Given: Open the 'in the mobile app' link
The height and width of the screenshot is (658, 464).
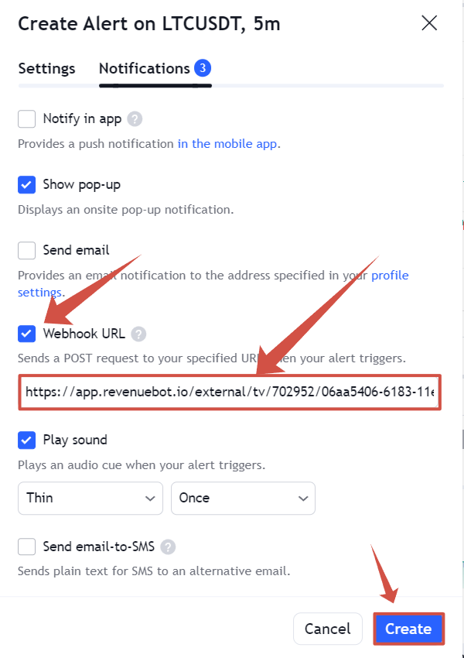Looking at the screenshot, I should (x=227, y=144).
